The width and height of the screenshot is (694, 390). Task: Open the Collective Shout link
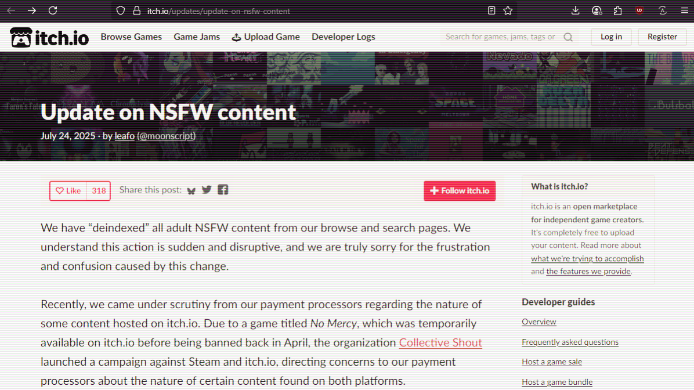click(440, 342)
